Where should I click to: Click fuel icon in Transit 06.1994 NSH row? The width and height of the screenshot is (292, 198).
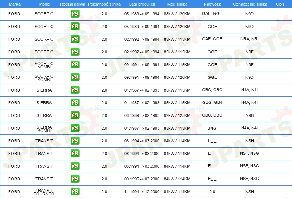coord(75,140)
